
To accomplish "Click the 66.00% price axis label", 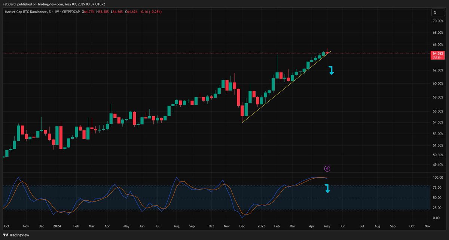I will 438,45.
